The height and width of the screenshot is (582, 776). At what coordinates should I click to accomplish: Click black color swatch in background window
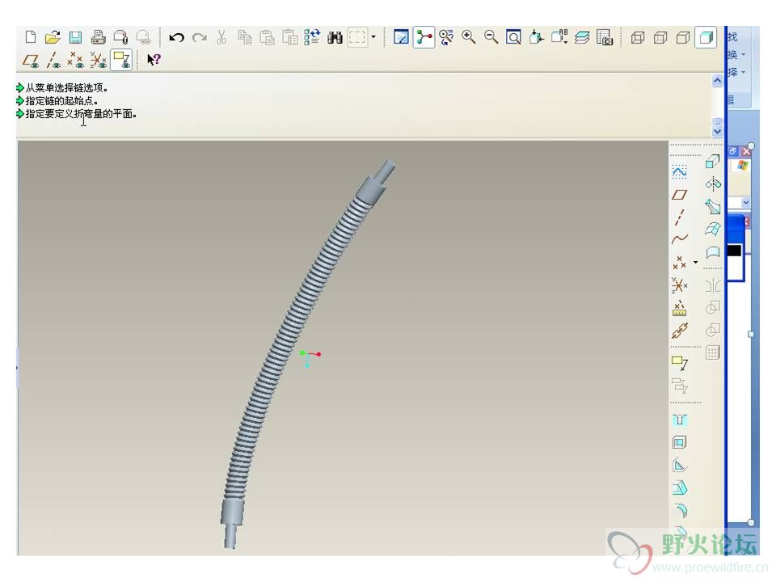[x=735, y=251]
